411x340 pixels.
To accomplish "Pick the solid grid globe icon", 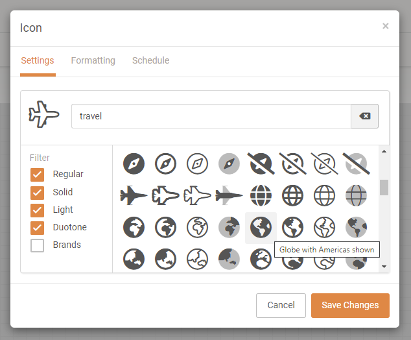I will (x=261, y=195).
